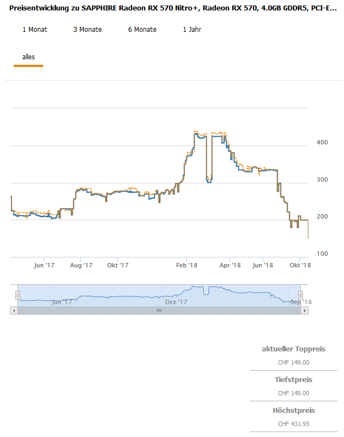This screenshot has width=344, height=437.
Task: Click the 400 y-axis price label
Action: coord(322,142)
